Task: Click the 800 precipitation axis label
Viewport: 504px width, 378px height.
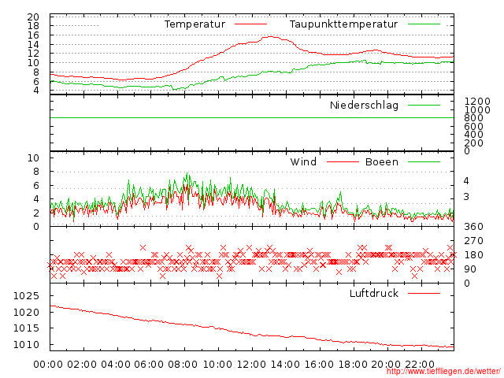Action: pos(473,118)
